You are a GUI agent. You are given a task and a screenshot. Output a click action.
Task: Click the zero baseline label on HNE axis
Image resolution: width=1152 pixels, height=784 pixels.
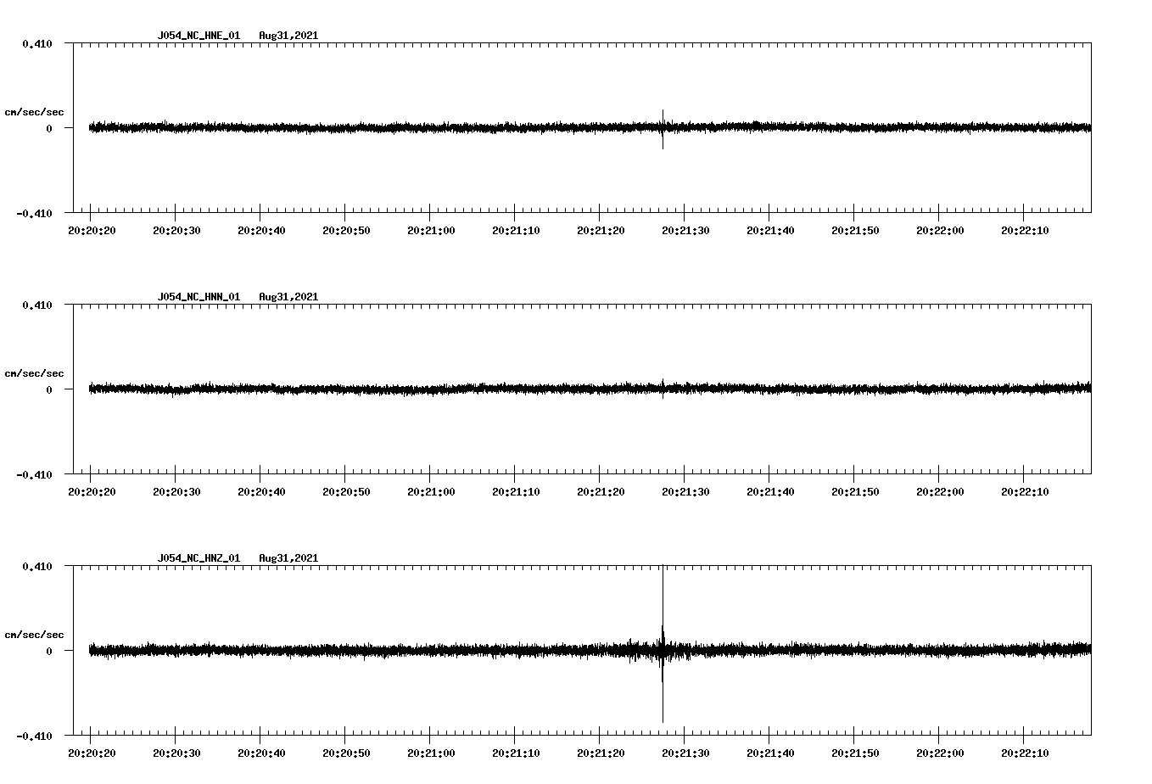coord(49,128)
